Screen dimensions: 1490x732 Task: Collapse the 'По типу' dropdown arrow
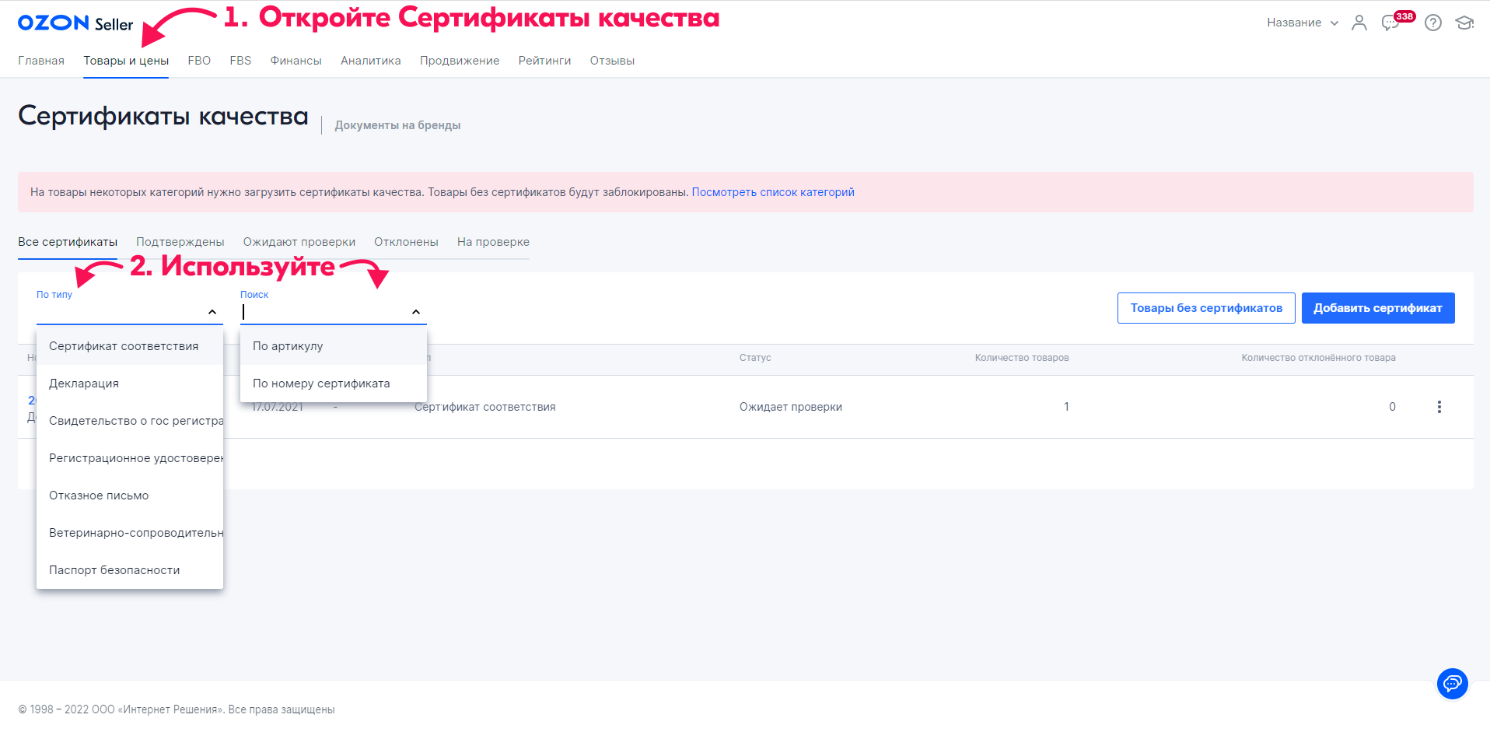[212, 312]
